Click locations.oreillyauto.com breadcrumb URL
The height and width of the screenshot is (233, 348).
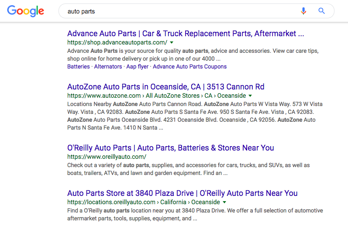143,202
